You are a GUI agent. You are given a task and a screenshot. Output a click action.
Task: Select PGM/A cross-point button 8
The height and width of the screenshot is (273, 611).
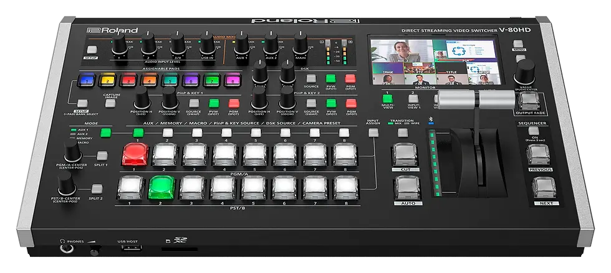[345, 154]
